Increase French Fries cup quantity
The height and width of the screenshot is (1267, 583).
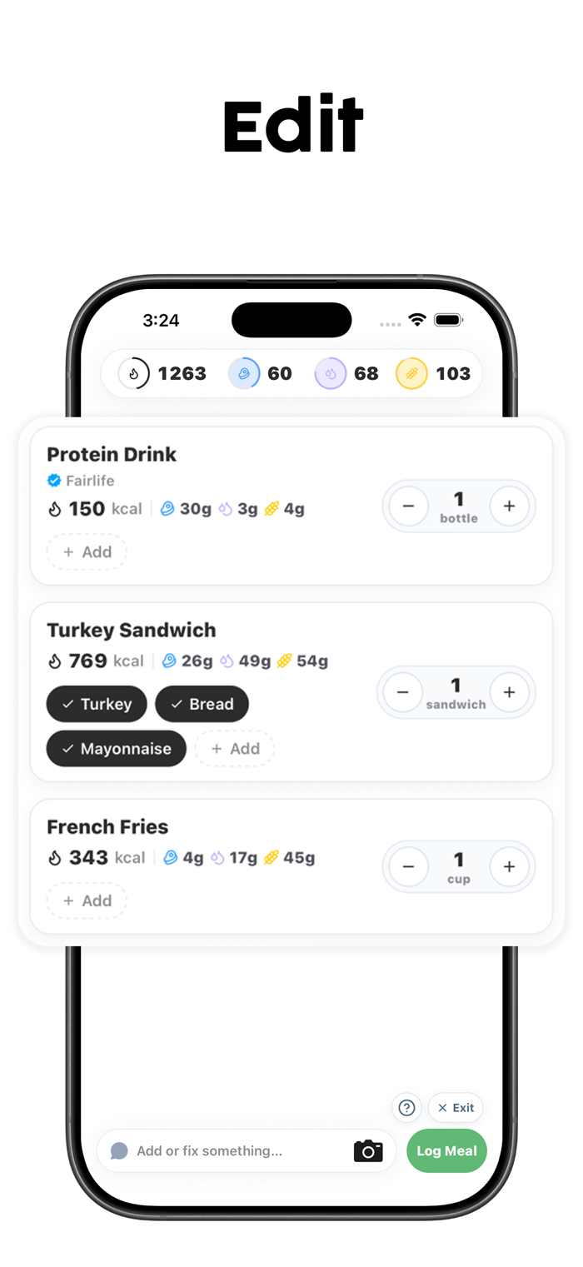click(509, 866)
